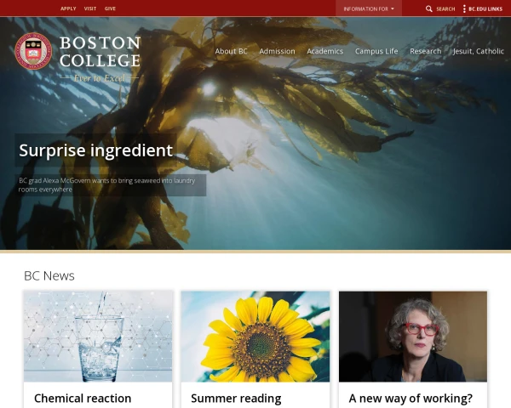
Task: Open the water glass news thumbnail
Action: tap(98, 337)
